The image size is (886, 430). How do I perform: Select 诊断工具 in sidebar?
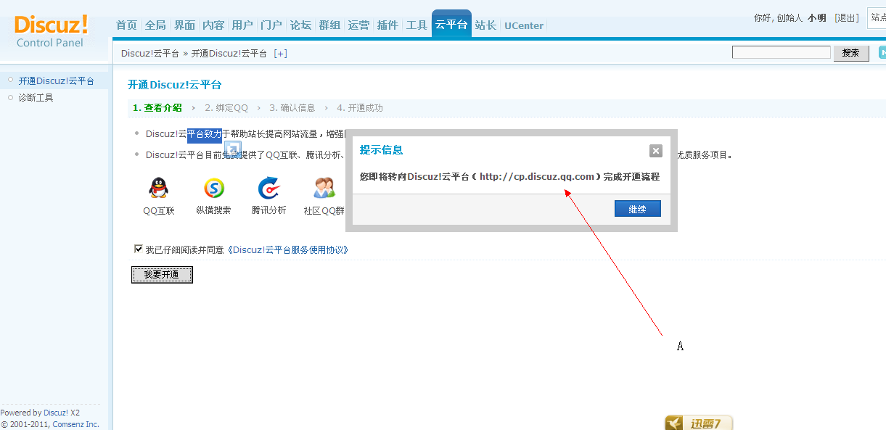pyautogui.click(x=36, y=98)
